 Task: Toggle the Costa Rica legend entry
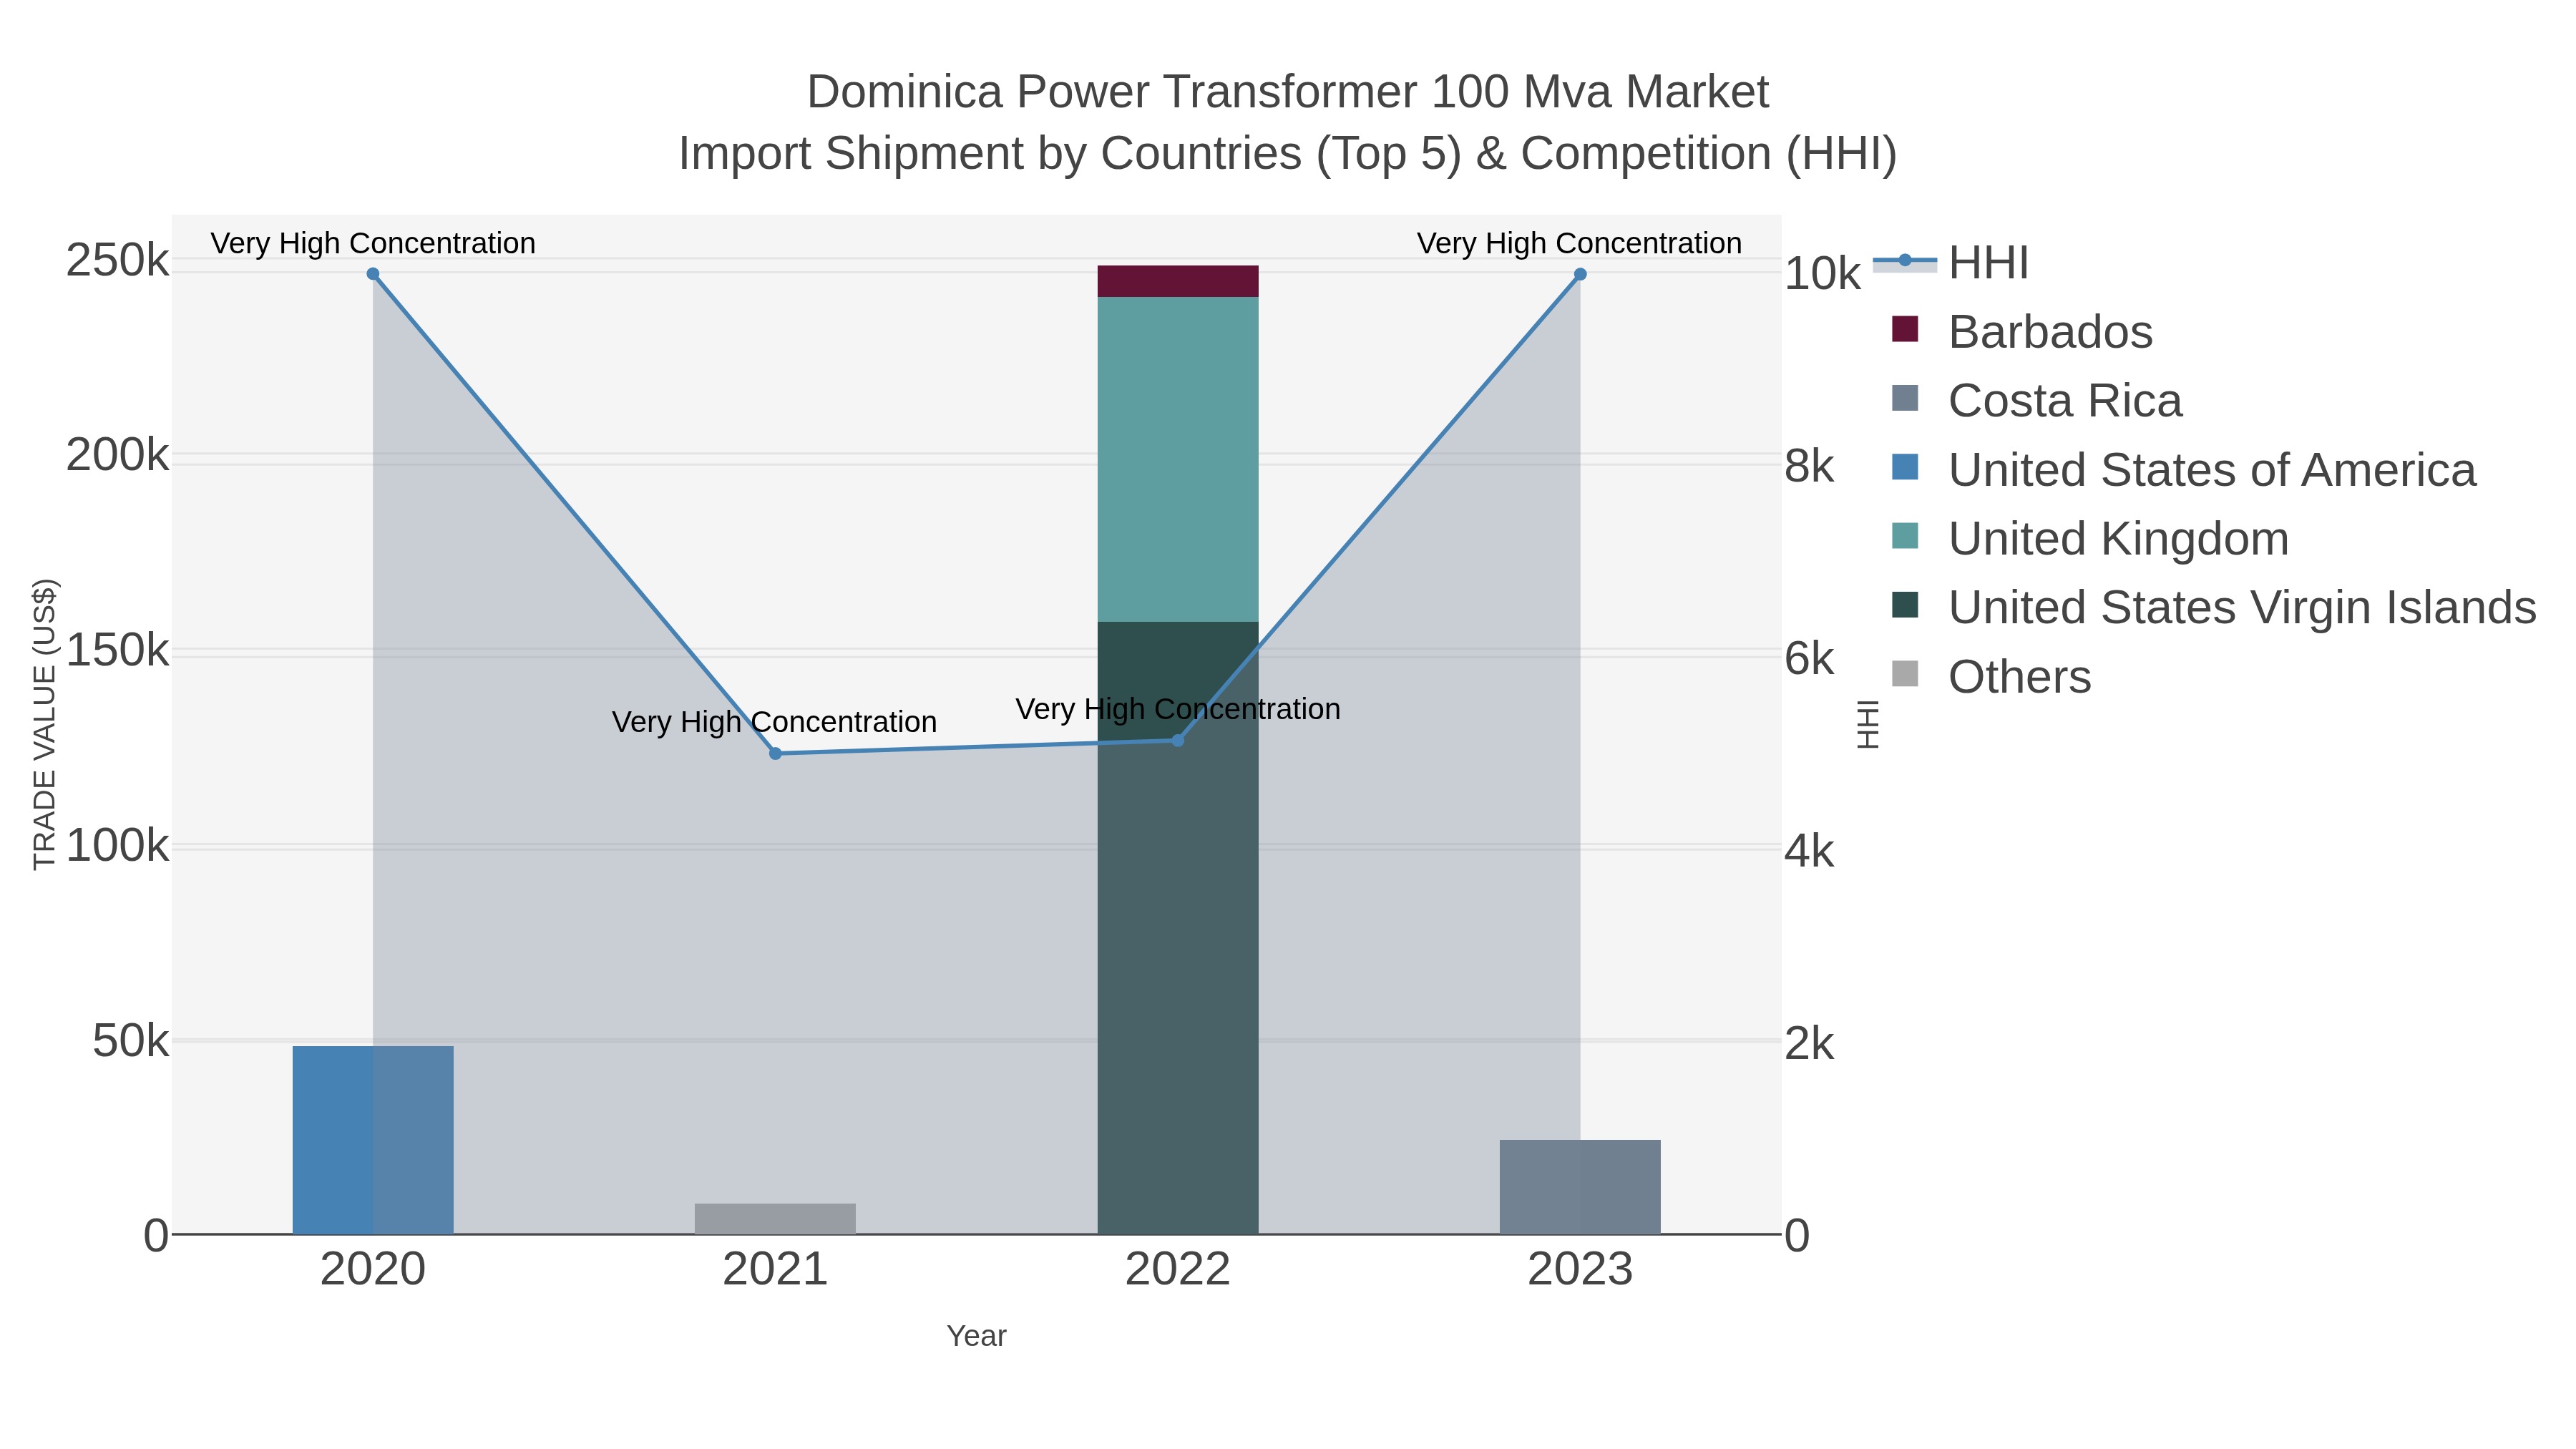tap(2036, 401)
